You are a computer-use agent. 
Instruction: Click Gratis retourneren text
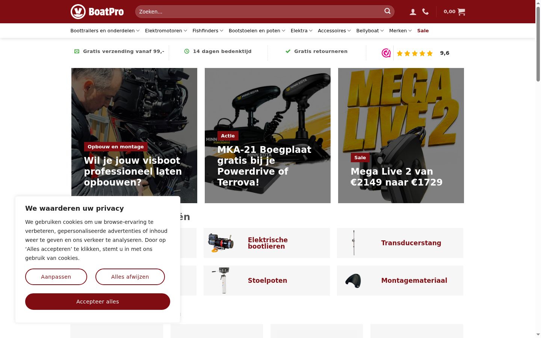coord(321,51)
